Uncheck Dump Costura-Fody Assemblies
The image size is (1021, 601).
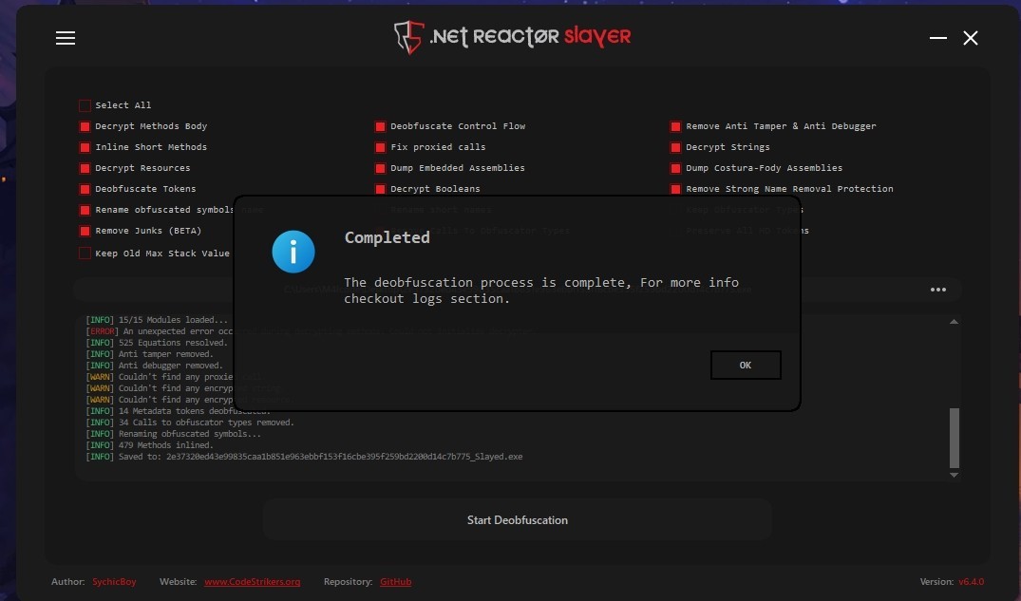675,168
